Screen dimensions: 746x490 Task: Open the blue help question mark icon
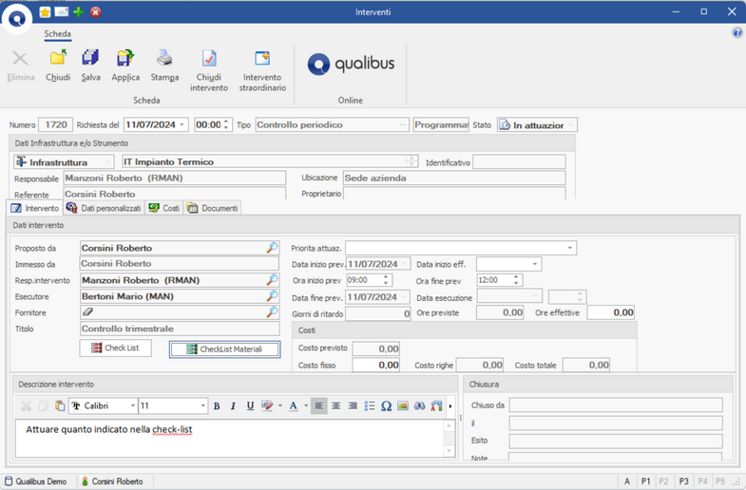click(736, 33)
